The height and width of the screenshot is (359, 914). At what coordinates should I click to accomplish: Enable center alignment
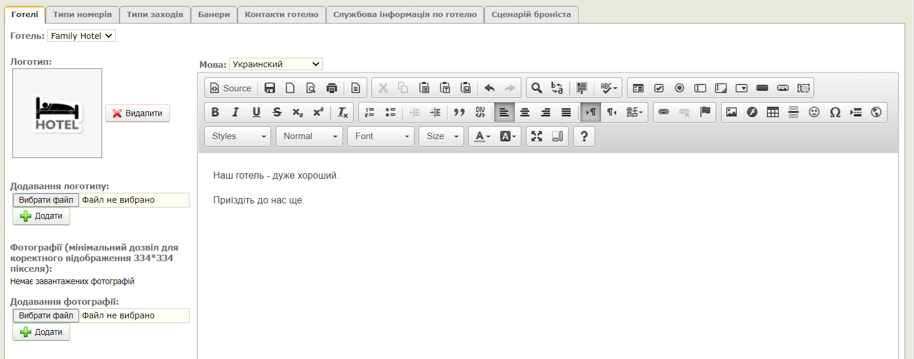(524, 112)
